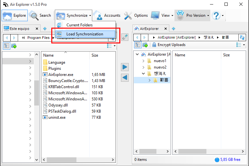Click the 5,85 GB free storage indicator
This screenshot has width=249, height=166.
click(x=227, y=160)
